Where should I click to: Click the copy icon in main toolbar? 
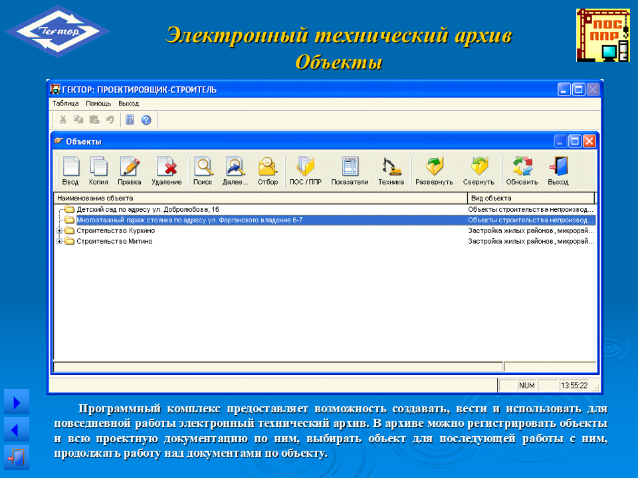[78, 119]
